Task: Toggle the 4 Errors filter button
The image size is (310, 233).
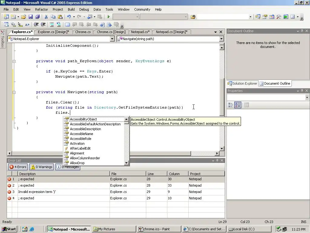Action: (18, 167)
